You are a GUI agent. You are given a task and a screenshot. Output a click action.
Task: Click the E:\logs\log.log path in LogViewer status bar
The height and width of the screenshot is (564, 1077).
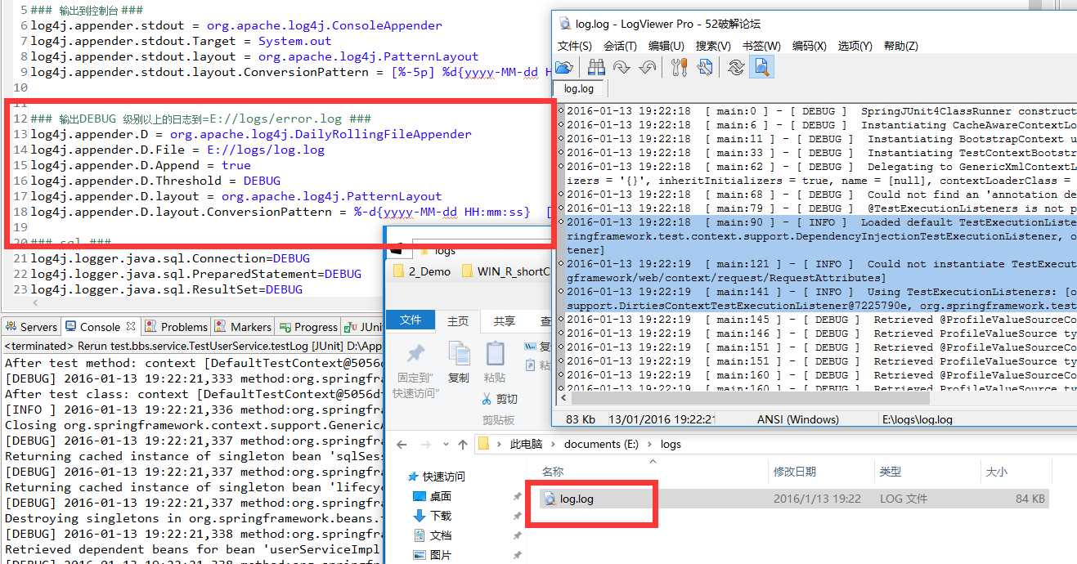click(918, 419)
